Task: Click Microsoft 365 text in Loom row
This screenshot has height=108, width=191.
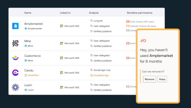Action: pyautogui.click(x=72, y=87)
